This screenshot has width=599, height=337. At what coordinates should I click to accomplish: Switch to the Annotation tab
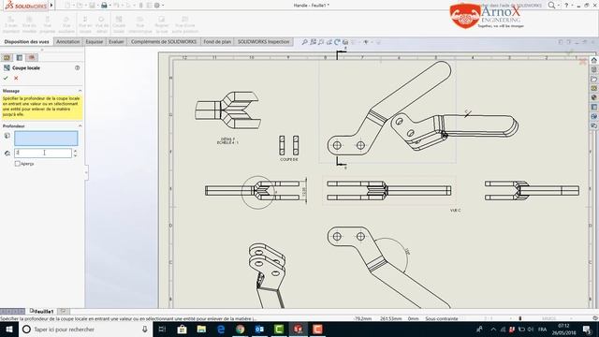tap(68, 41)
